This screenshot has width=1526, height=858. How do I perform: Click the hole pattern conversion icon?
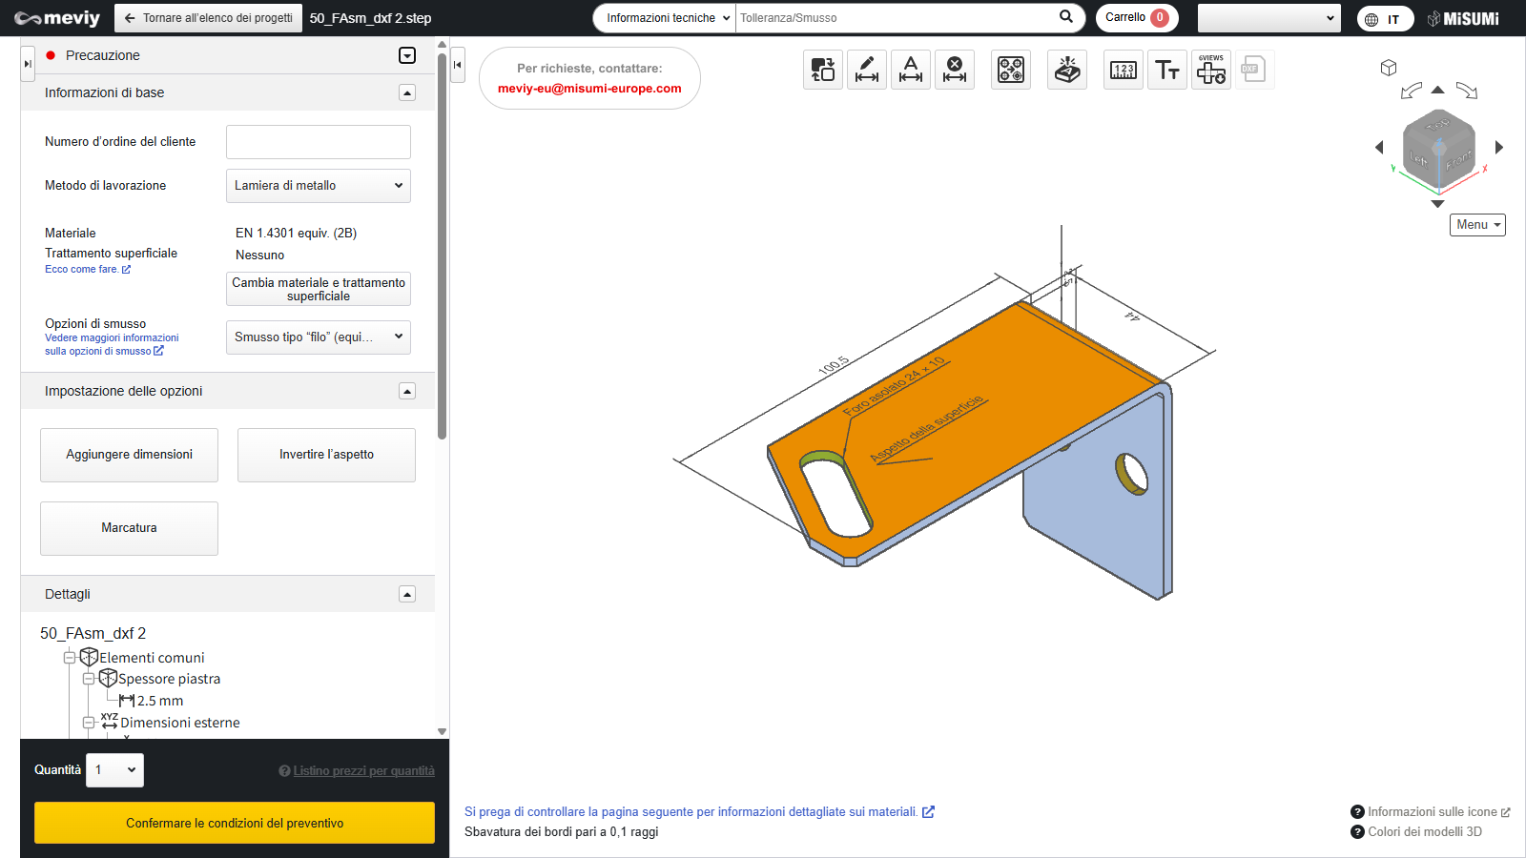(1011, 70)
